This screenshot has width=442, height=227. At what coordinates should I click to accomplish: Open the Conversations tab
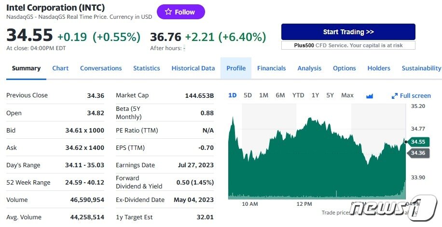101,68
